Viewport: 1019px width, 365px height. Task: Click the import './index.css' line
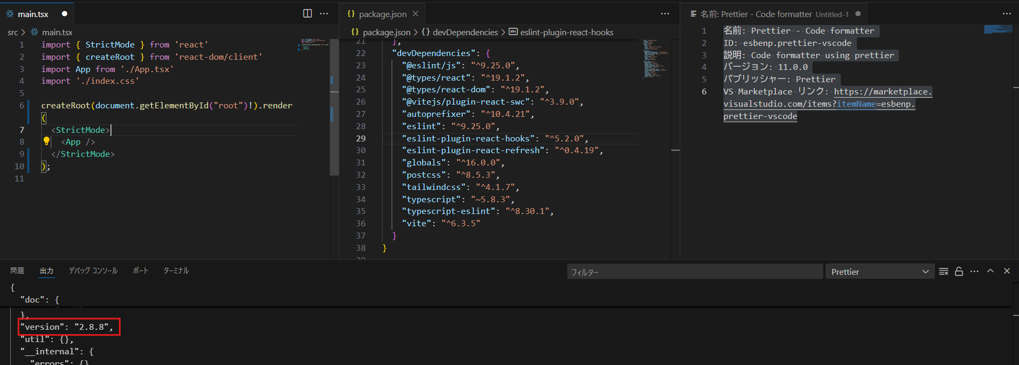tap(90, 81)
